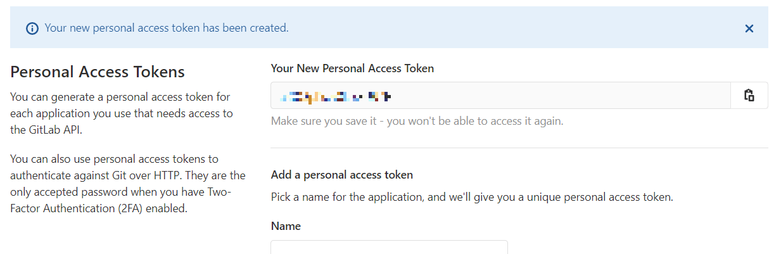Click the info icon in the alert
The width and height of the screenshot is (781, 254).
32,29
